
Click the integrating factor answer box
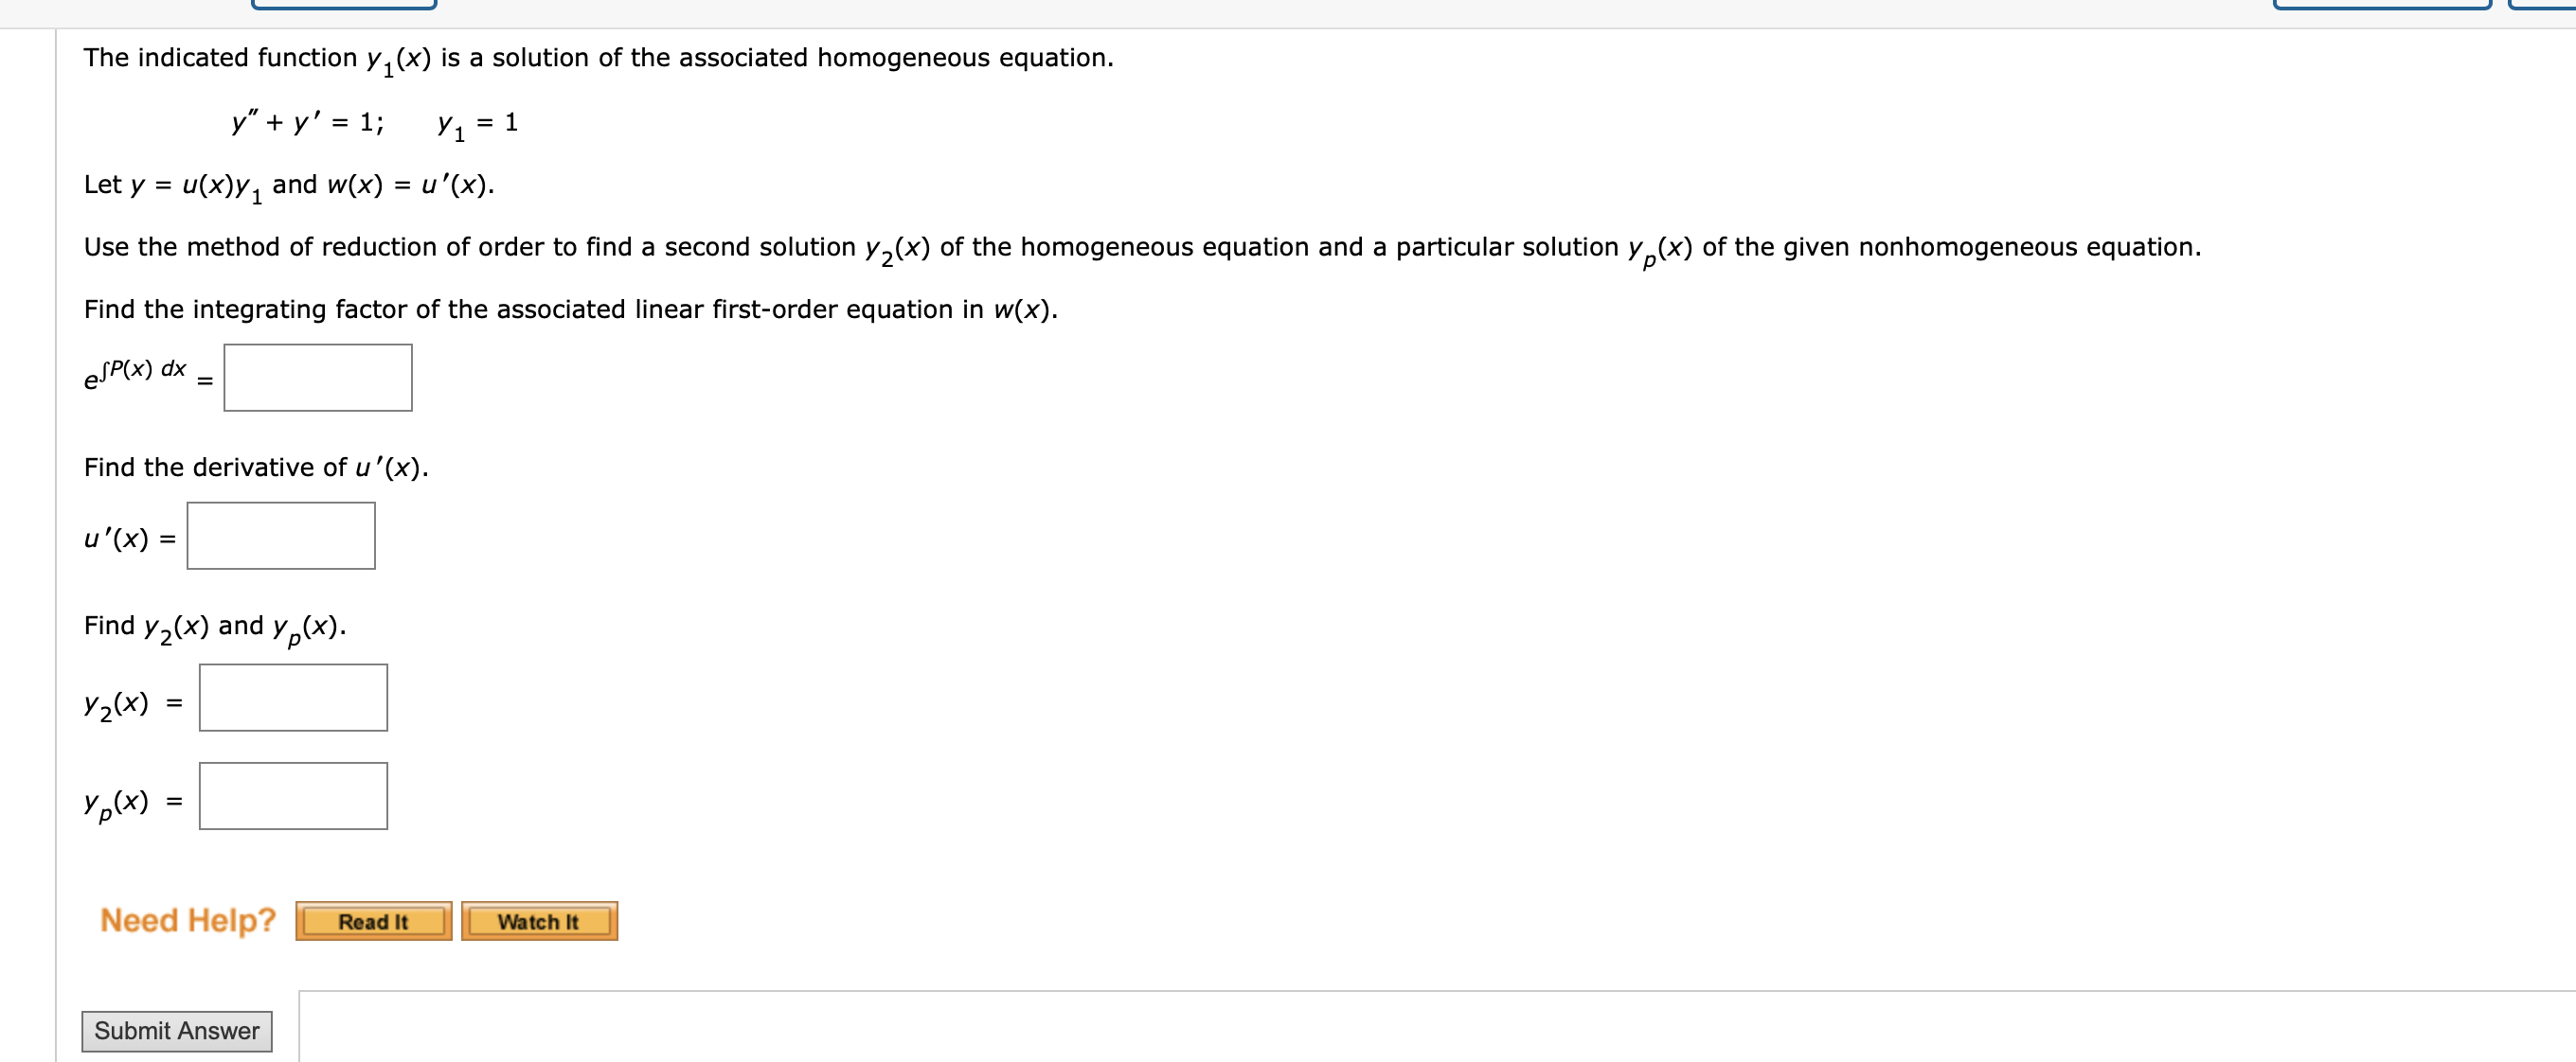[316, 377]
